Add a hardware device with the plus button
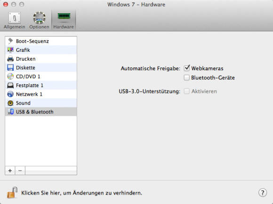The height and width of the screenshot is (204, 273). (10, 171)
